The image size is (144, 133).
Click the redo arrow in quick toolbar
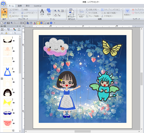(18, 23)
